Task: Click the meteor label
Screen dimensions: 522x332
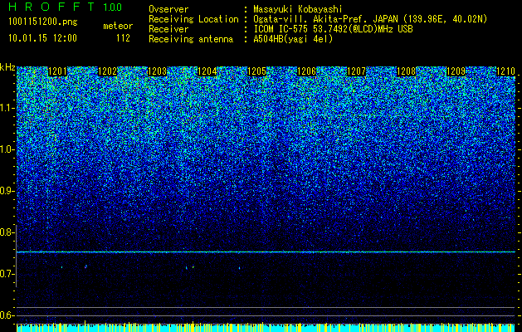Action: (118, 26)
